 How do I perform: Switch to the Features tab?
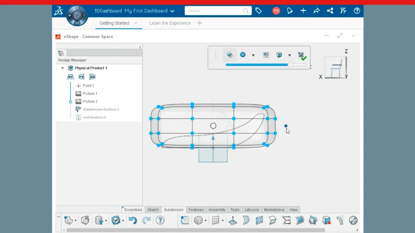click(196, 210)
